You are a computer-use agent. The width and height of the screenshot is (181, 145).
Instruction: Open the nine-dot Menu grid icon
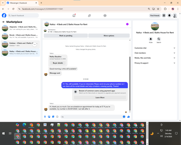pos(164,16)
